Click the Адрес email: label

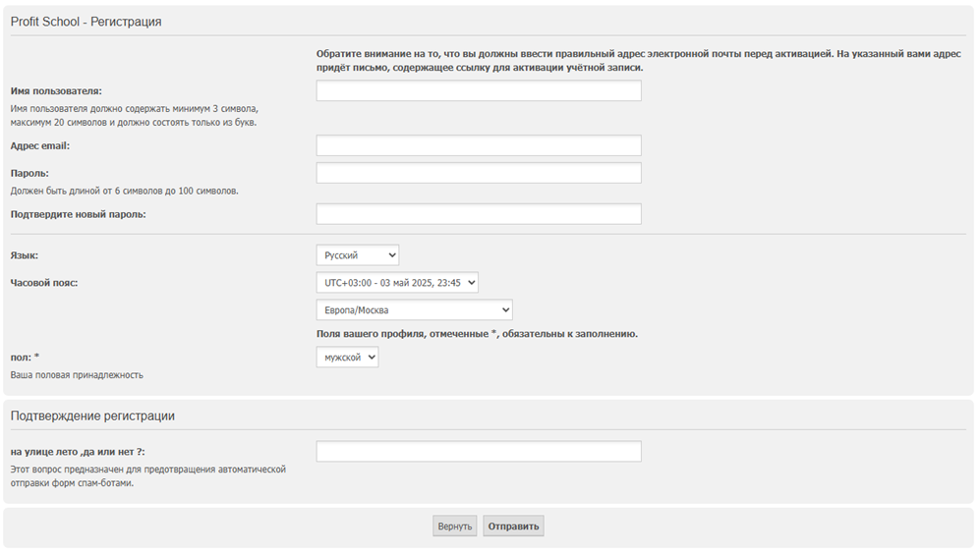click(x=40, y=146)
